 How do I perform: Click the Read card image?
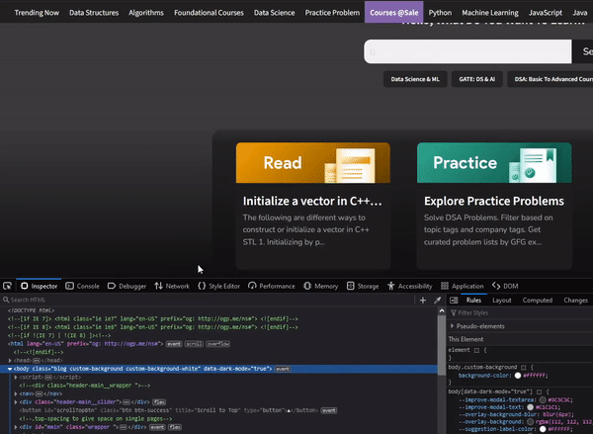[x=313, y=163]
